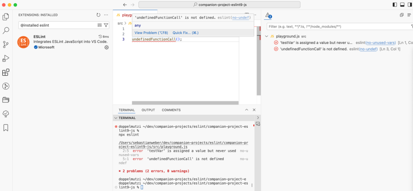Collapse the playground.js problems group
Screen dimensions: 413x191
pyautogui.click(x=267, y=36)
